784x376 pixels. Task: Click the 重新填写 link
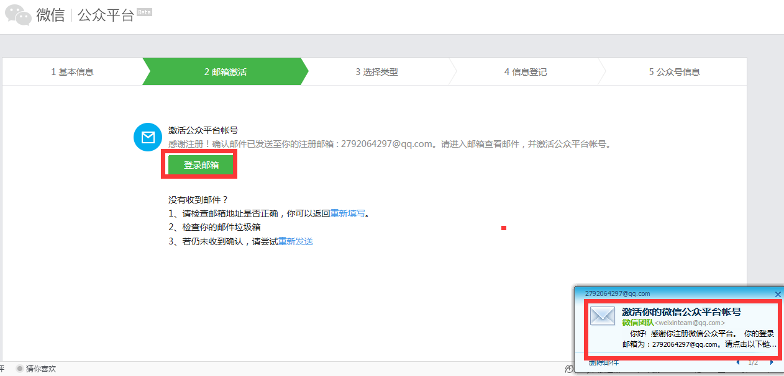coord(347,213)
